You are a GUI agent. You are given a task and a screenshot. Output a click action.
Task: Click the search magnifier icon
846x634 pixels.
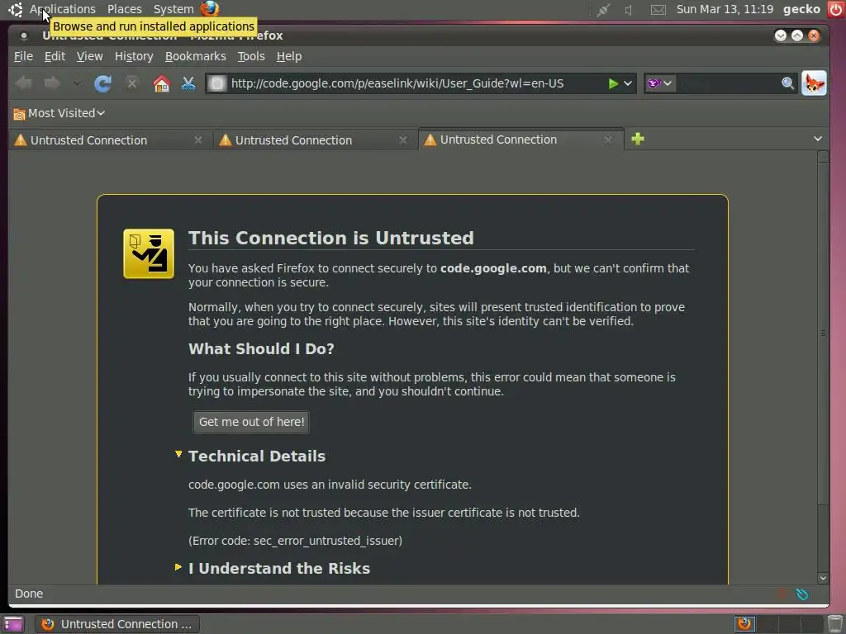(787, 83)
